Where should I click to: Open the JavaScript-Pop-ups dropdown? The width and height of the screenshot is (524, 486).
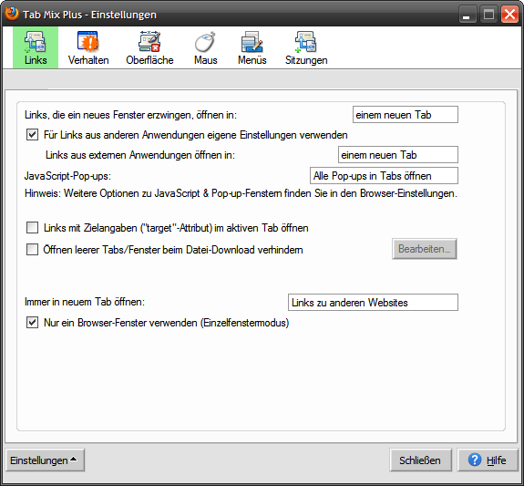pyautogui.click(x=384, y=176)
